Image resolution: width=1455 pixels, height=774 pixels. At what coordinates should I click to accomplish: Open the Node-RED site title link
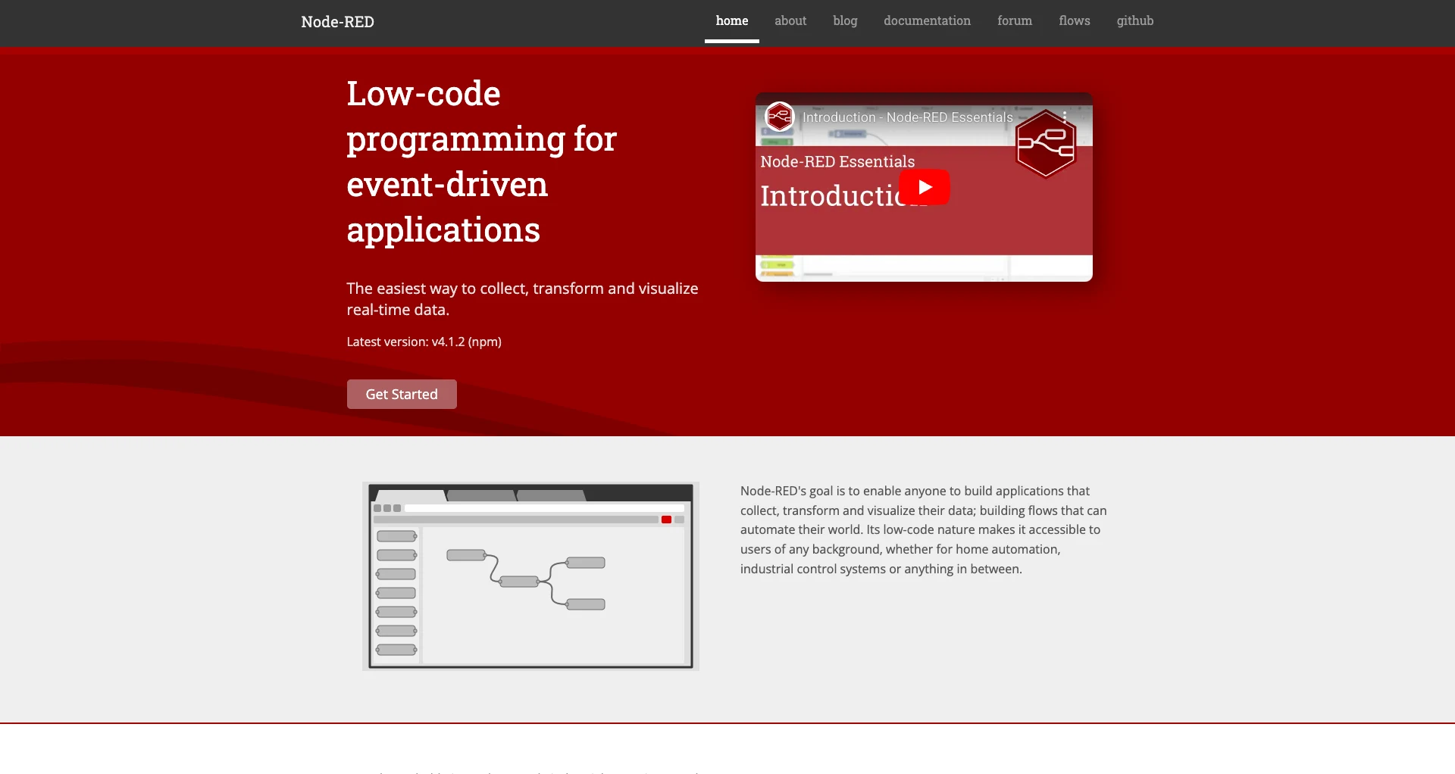pyautogui.click(x=337, y=22)
